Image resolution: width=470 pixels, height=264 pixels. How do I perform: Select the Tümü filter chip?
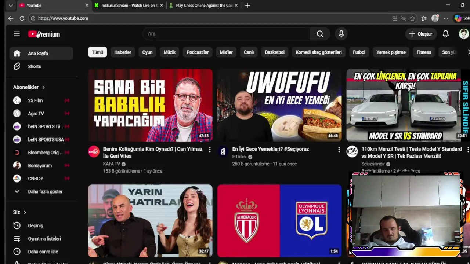(x=97, y=52)
